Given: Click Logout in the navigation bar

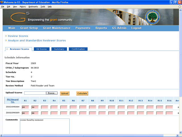Looking at the screenshot, I should point(136,28).
